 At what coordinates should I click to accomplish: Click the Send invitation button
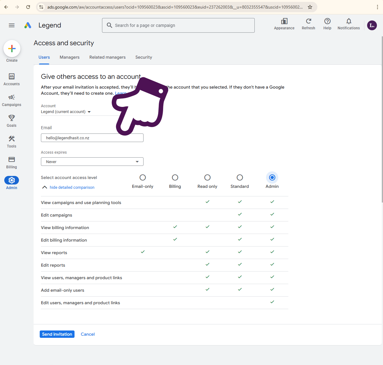click(x=57, y=334)
